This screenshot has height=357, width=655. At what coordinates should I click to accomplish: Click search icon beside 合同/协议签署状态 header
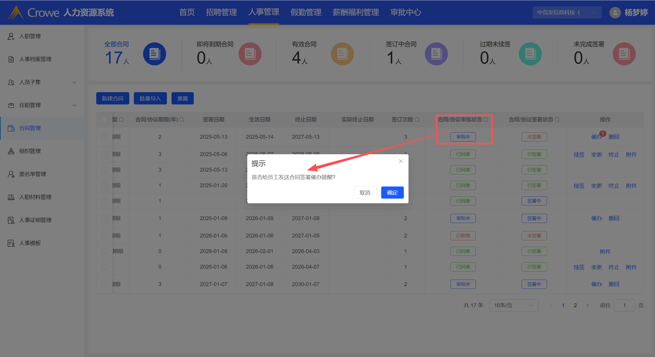coord(557,120)
